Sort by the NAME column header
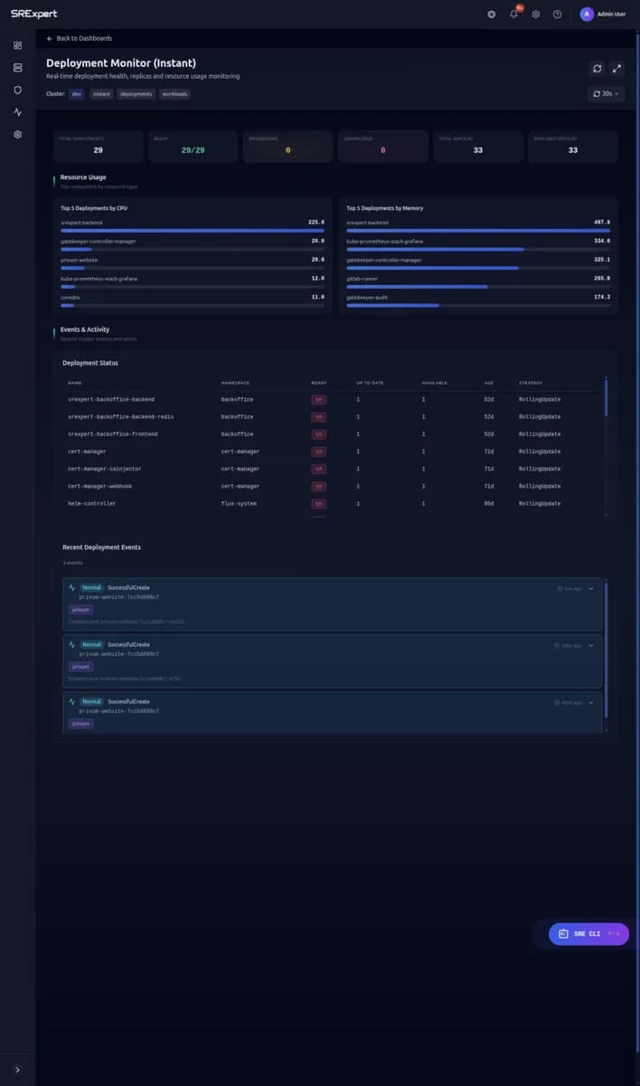The image size is (640, 1086). pyautogui.click(x=75, y=383)
